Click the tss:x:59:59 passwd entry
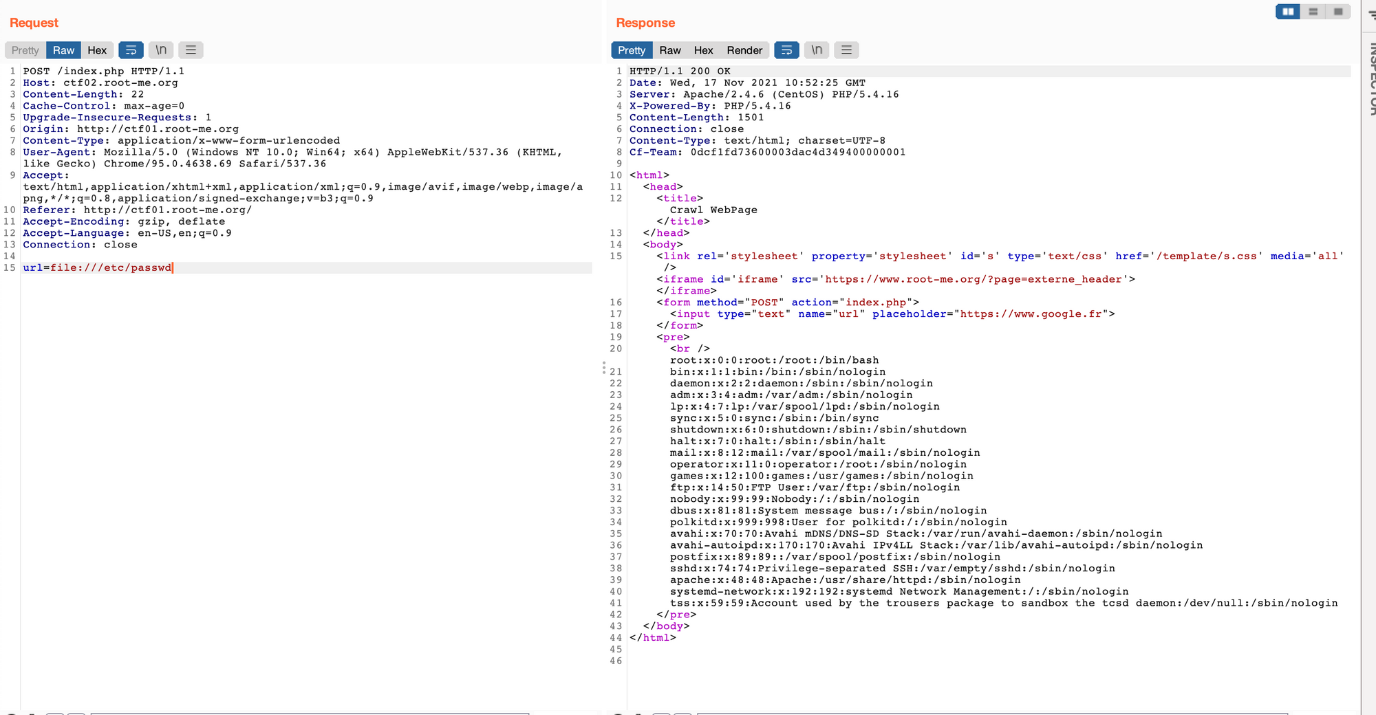 pyautogui.click(x=1004, y=603)
